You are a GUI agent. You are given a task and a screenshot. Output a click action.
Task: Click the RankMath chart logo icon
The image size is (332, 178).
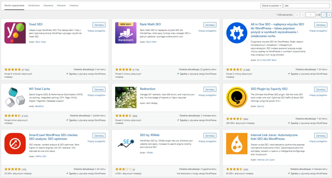pos(126,33)
